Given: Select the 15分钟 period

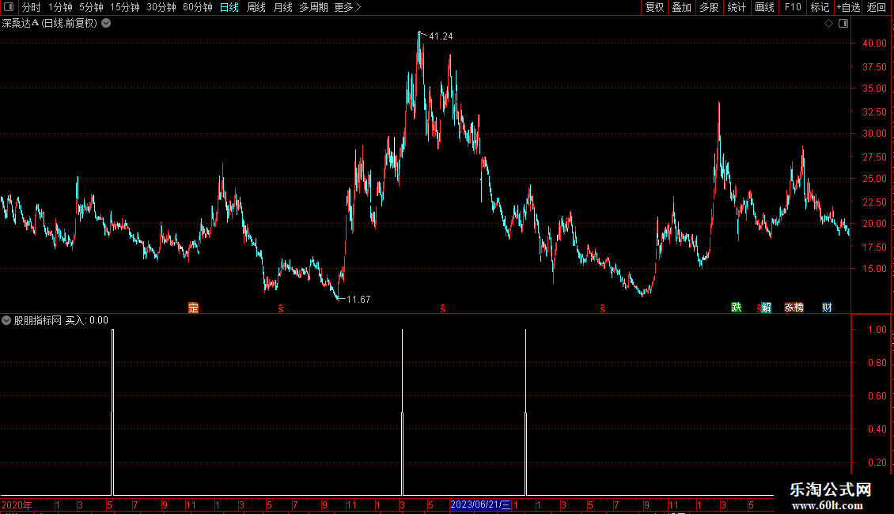Looking at the screenshot, I should tap(124, 7).
